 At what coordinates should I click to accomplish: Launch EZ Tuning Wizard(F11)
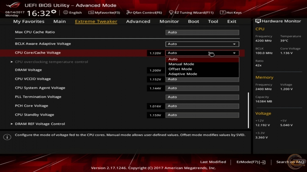point(191,13)
